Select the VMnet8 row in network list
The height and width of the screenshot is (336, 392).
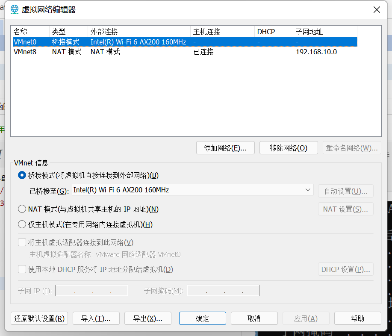click(x=185, y=52)
